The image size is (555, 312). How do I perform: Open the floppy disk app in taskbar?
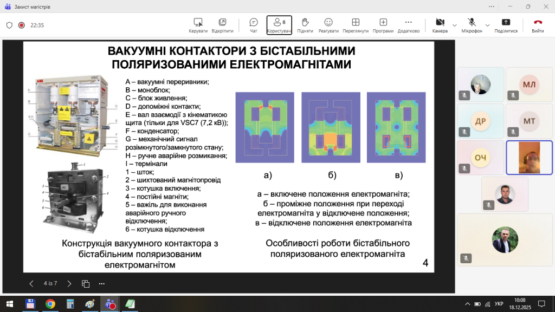pos(30,304)
